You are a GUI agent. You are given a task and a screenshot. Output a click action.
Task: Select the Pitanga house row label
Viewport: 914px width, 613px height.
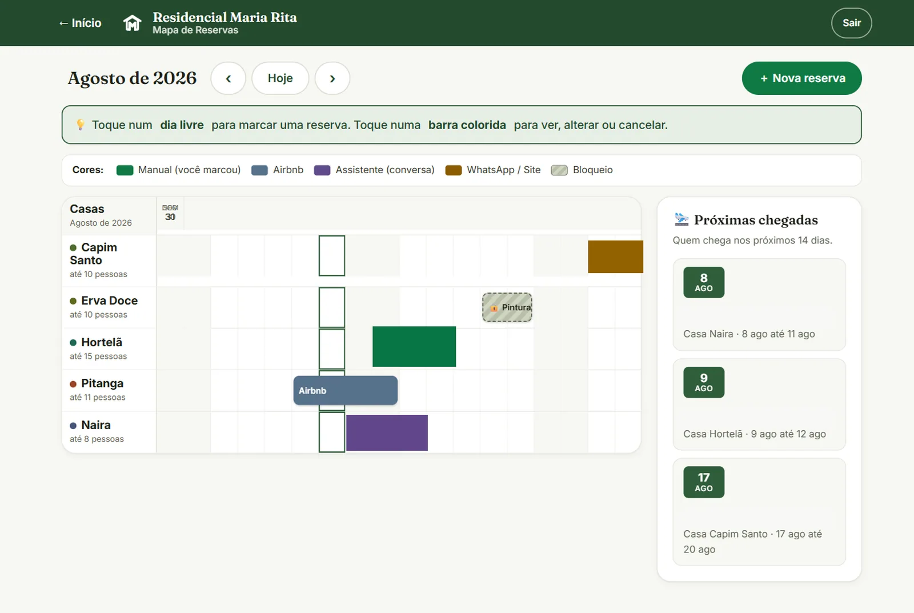coord(109,390)
